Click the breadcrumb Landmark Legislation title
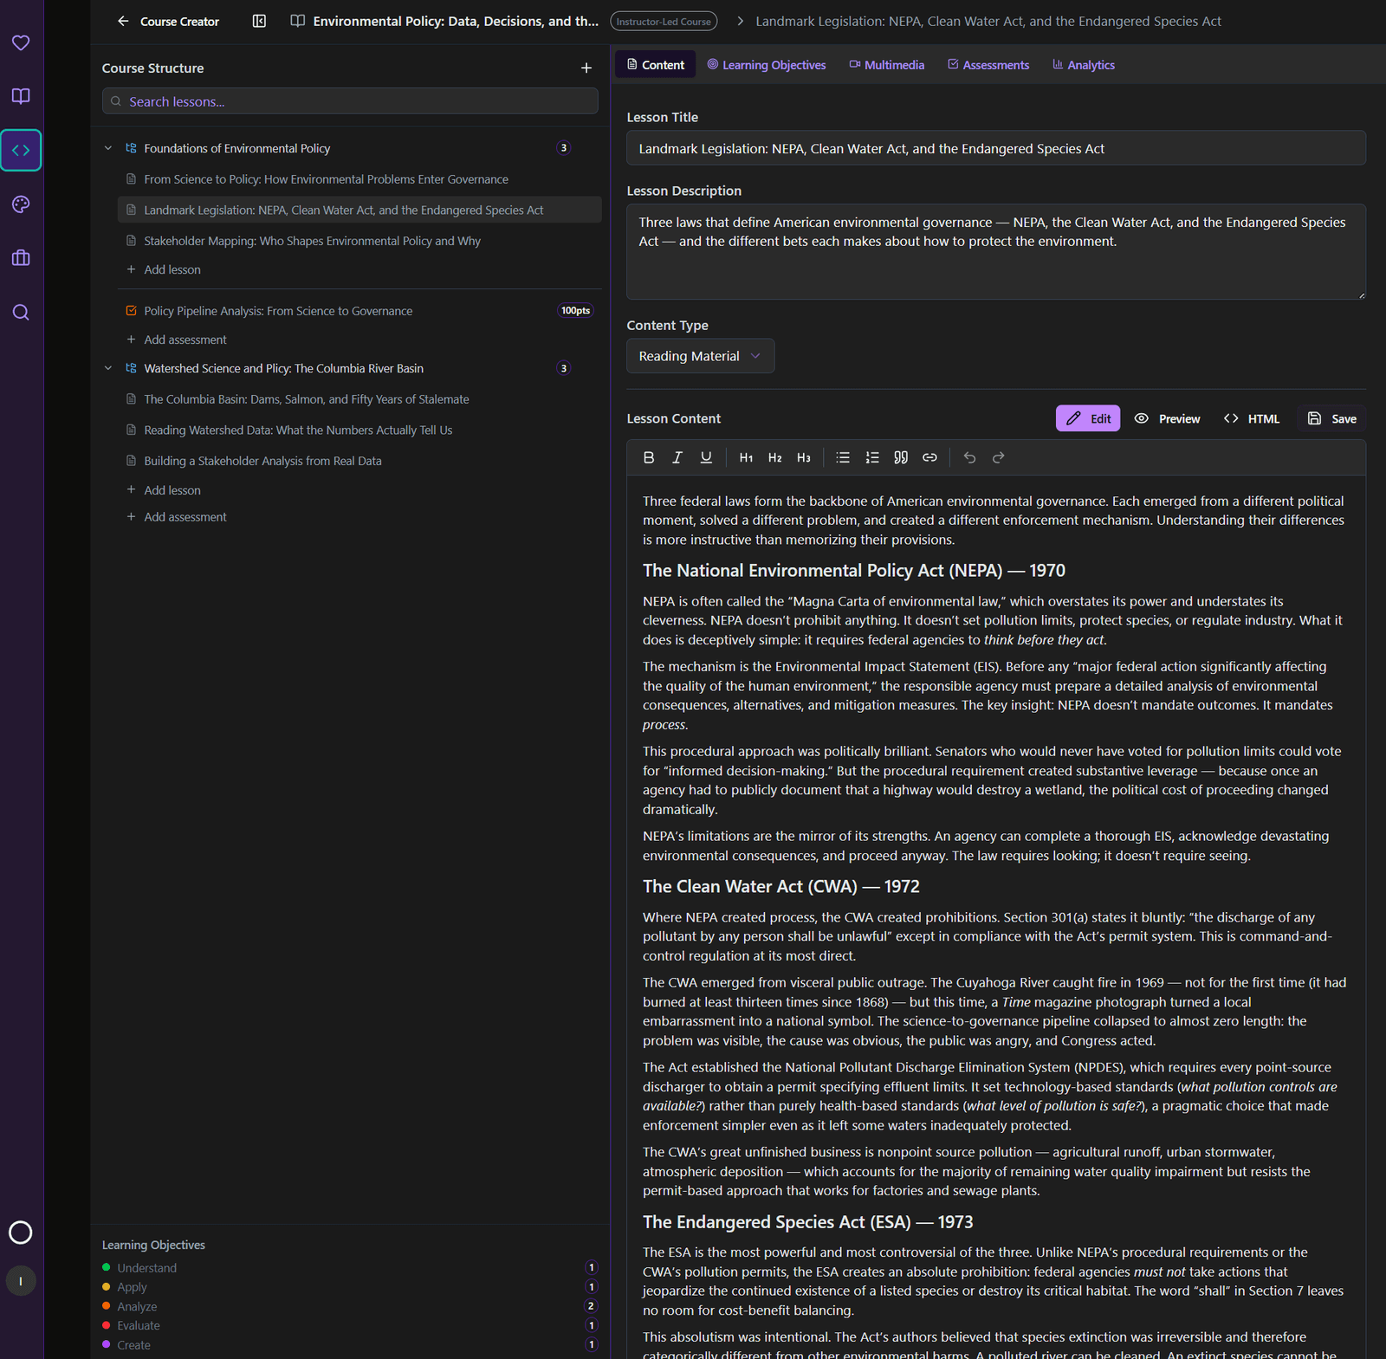 click(988, 21)
